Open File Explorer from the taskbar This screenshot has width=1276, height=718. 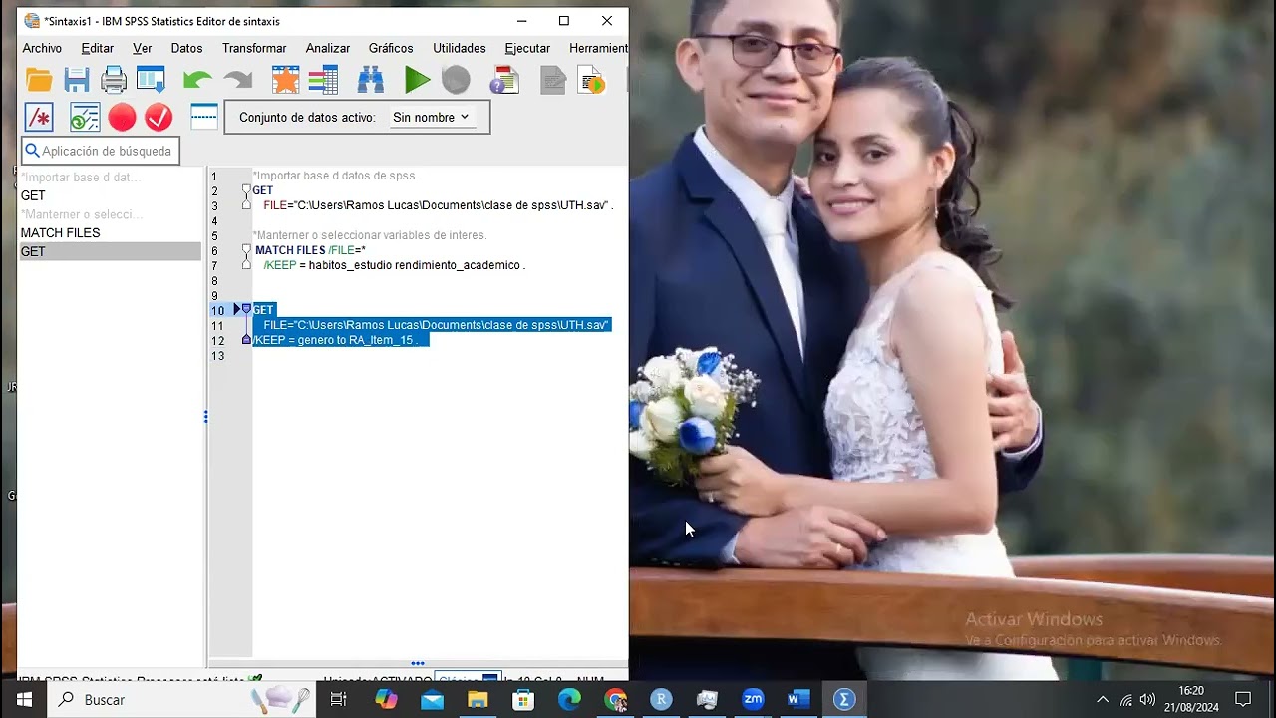tap(478, 700)
